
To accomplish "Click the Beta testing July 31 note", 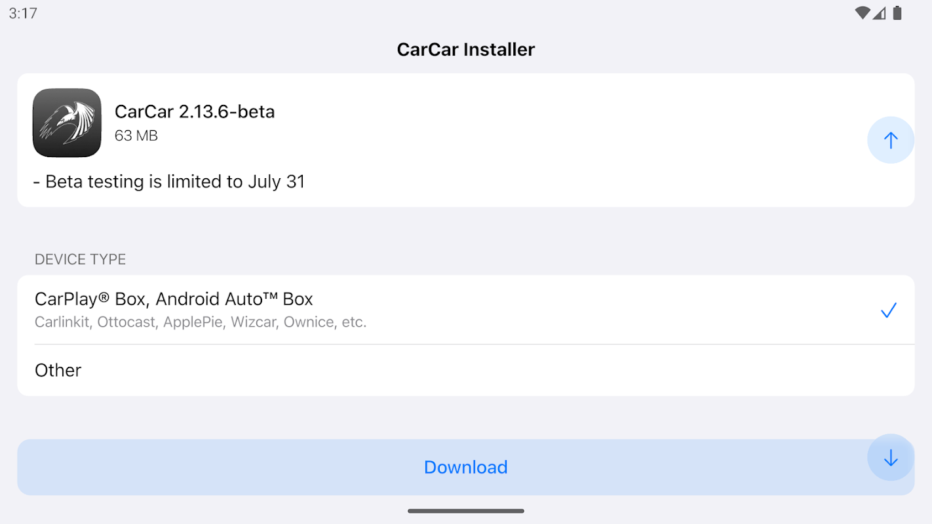I will (169, 181).
